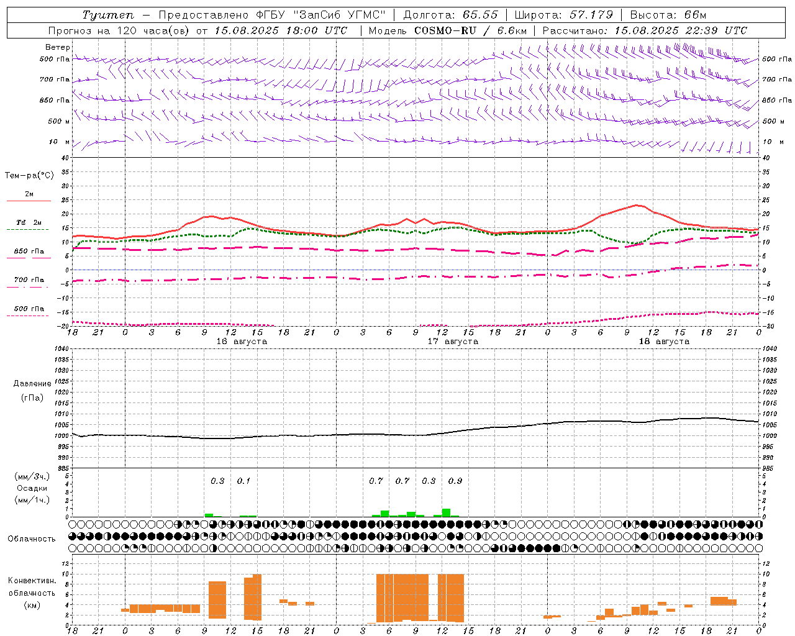Click the Ветер label above wind barbs
The height and width of the screenshot is (636, 795).
58,47
